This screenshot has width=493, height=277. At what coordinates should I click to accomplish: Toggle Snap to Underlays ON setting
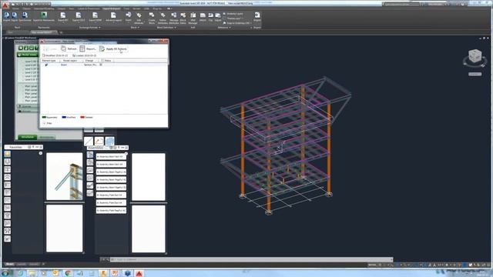(236, 23)
